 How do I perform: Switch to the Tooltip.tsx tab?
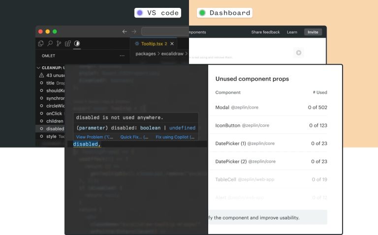point(151,44)
